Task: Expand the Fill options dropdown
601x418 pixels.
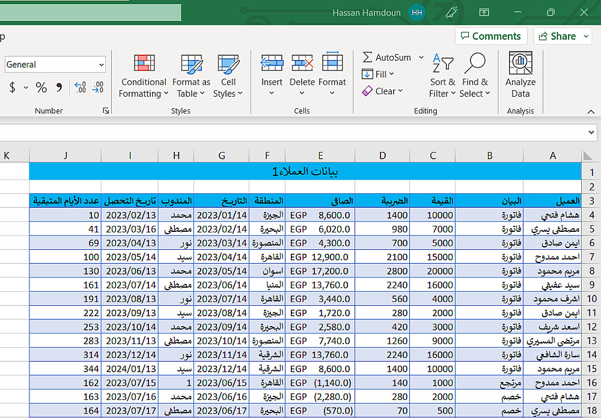Action: pyautogui.click(x=391, y=74)
